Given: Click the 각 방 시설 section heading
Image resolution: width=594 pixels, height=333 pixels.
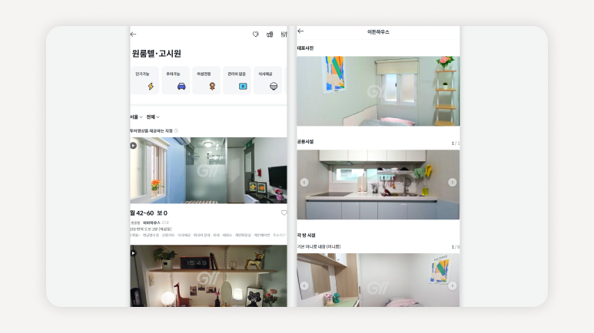Looking at the screenshot, I should point(306,235).
